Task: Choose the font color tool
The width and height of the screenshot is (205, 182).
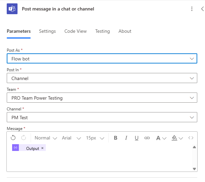Action: 158,138
